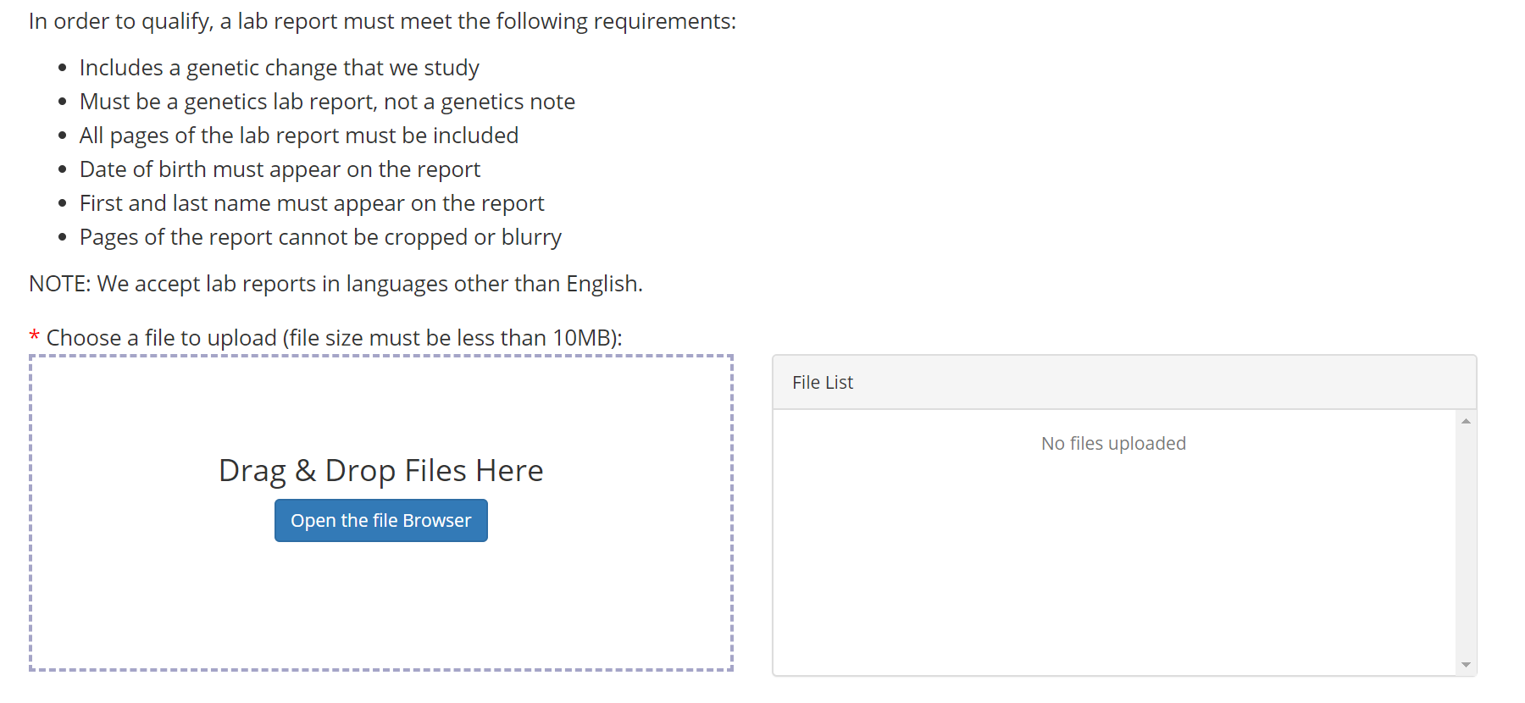Click the File List vertical scrollbar track

(x=1466, y=542)
